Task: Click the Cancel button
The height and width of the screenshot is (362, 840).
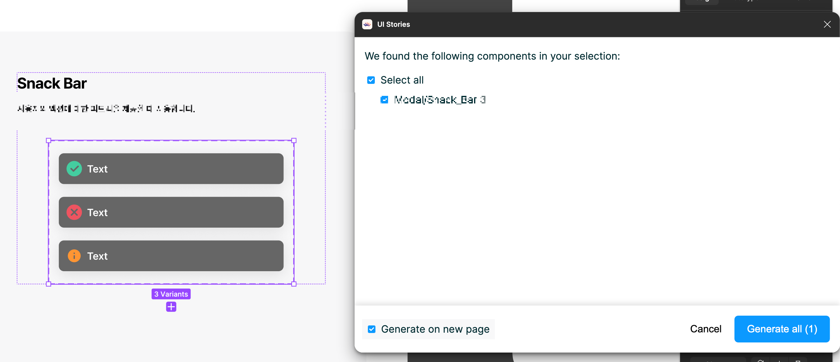Action: tap(705, 329)
